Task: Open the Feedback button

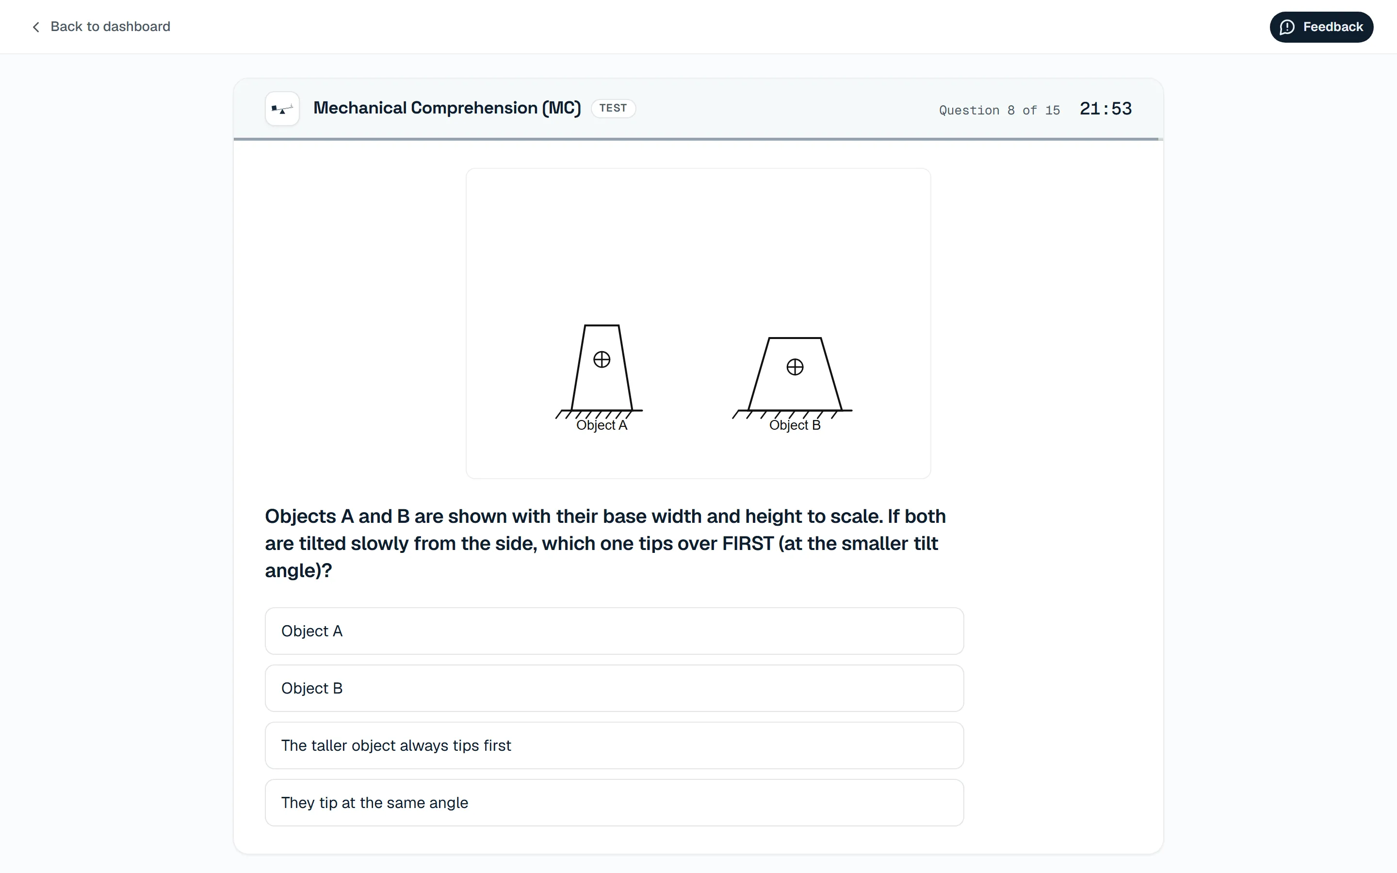Action: tap(1321, 27)
